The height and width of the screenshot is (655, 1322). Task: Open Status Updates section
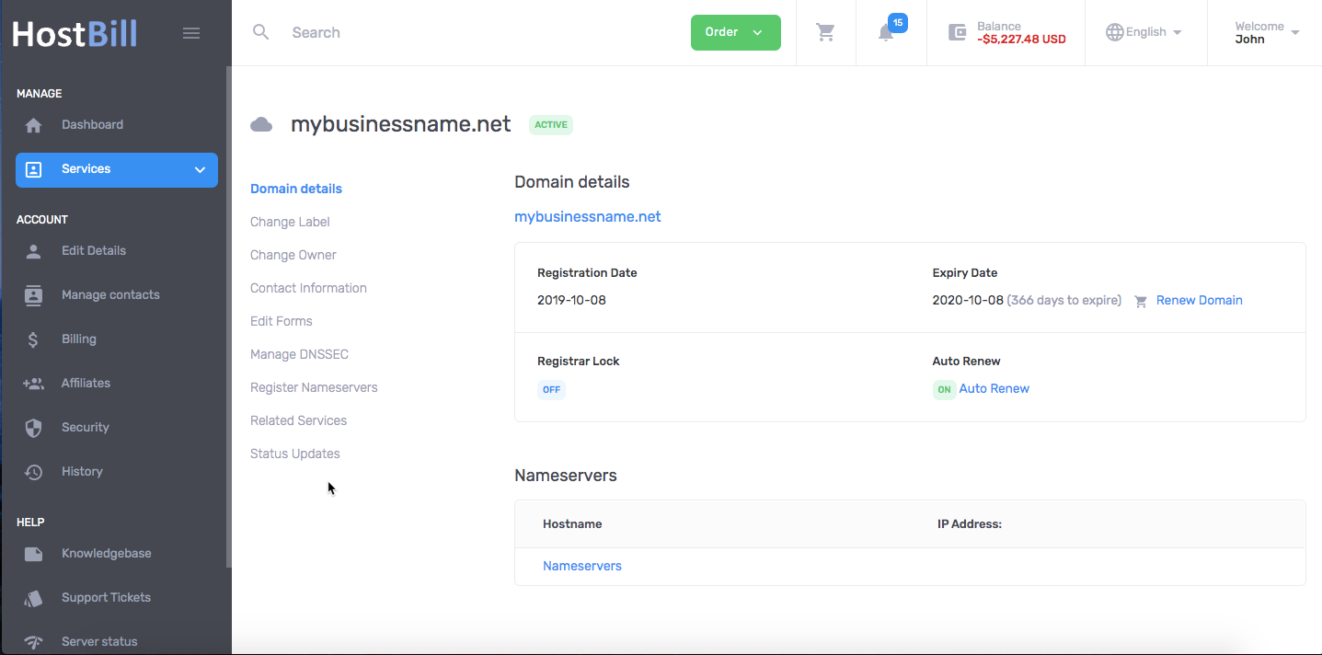click(295, 454)
